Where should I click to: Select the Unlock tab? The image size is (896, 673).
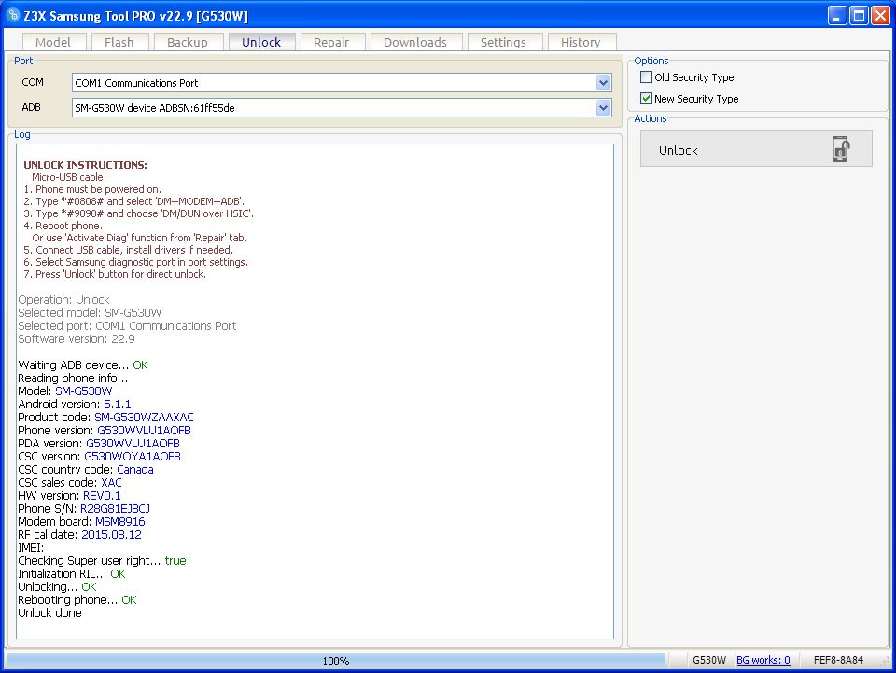coord(261,42)
